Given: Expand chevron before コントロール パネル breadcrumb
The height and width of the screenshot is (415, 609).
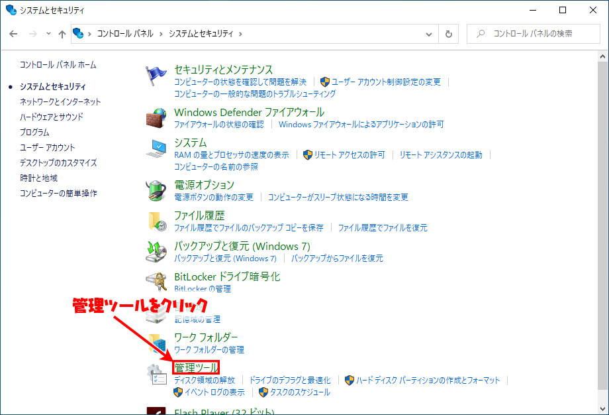Looking at the screenshot, I should click(x=89, y=34).
